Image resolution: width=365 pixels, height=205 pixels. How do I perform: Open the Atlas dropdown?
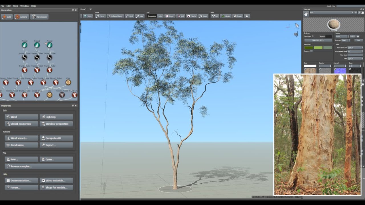tap(355, 59)
